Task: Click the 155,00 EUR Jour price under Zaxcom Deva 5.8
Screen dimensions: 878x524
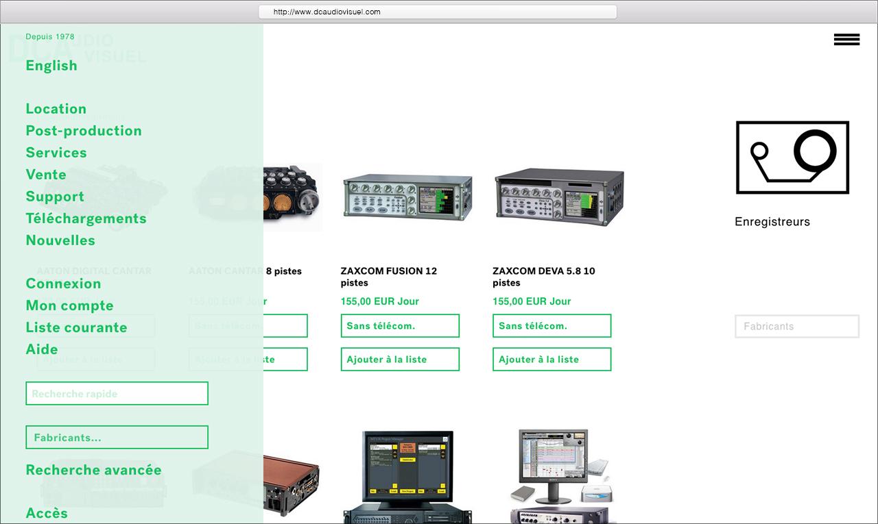Action: click(x=532, y=301)
